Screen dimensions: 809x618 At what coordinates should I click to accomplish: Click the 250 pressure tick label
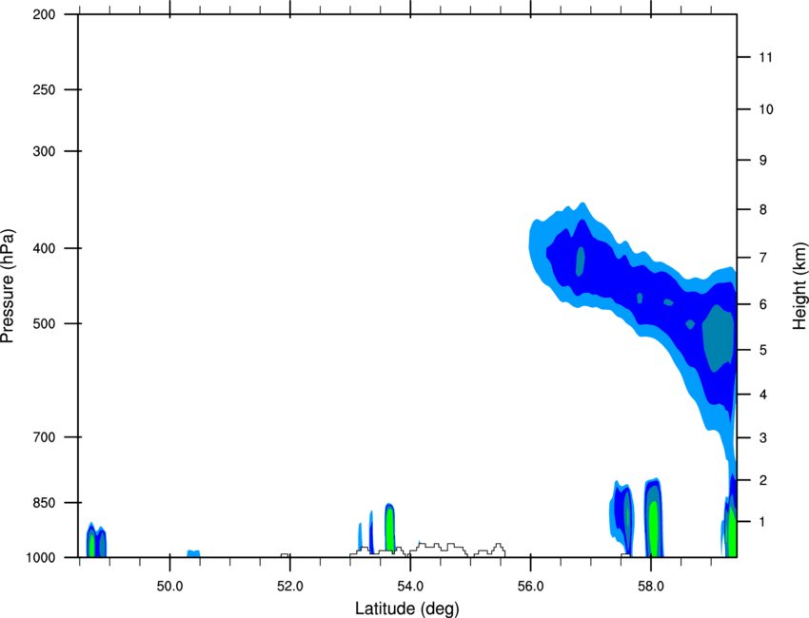44,89
